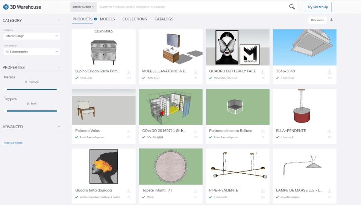The height and width of the screenshot is (205, 361).
Task: Click the search magnifier icon
Action: click(x=292, y=7)
